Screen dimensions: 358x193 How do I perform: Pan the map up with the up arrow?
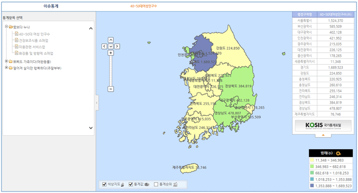111,40
